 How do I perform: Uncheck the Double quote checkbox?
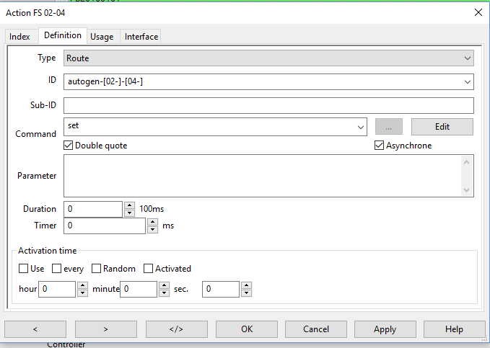pos(69,146)
